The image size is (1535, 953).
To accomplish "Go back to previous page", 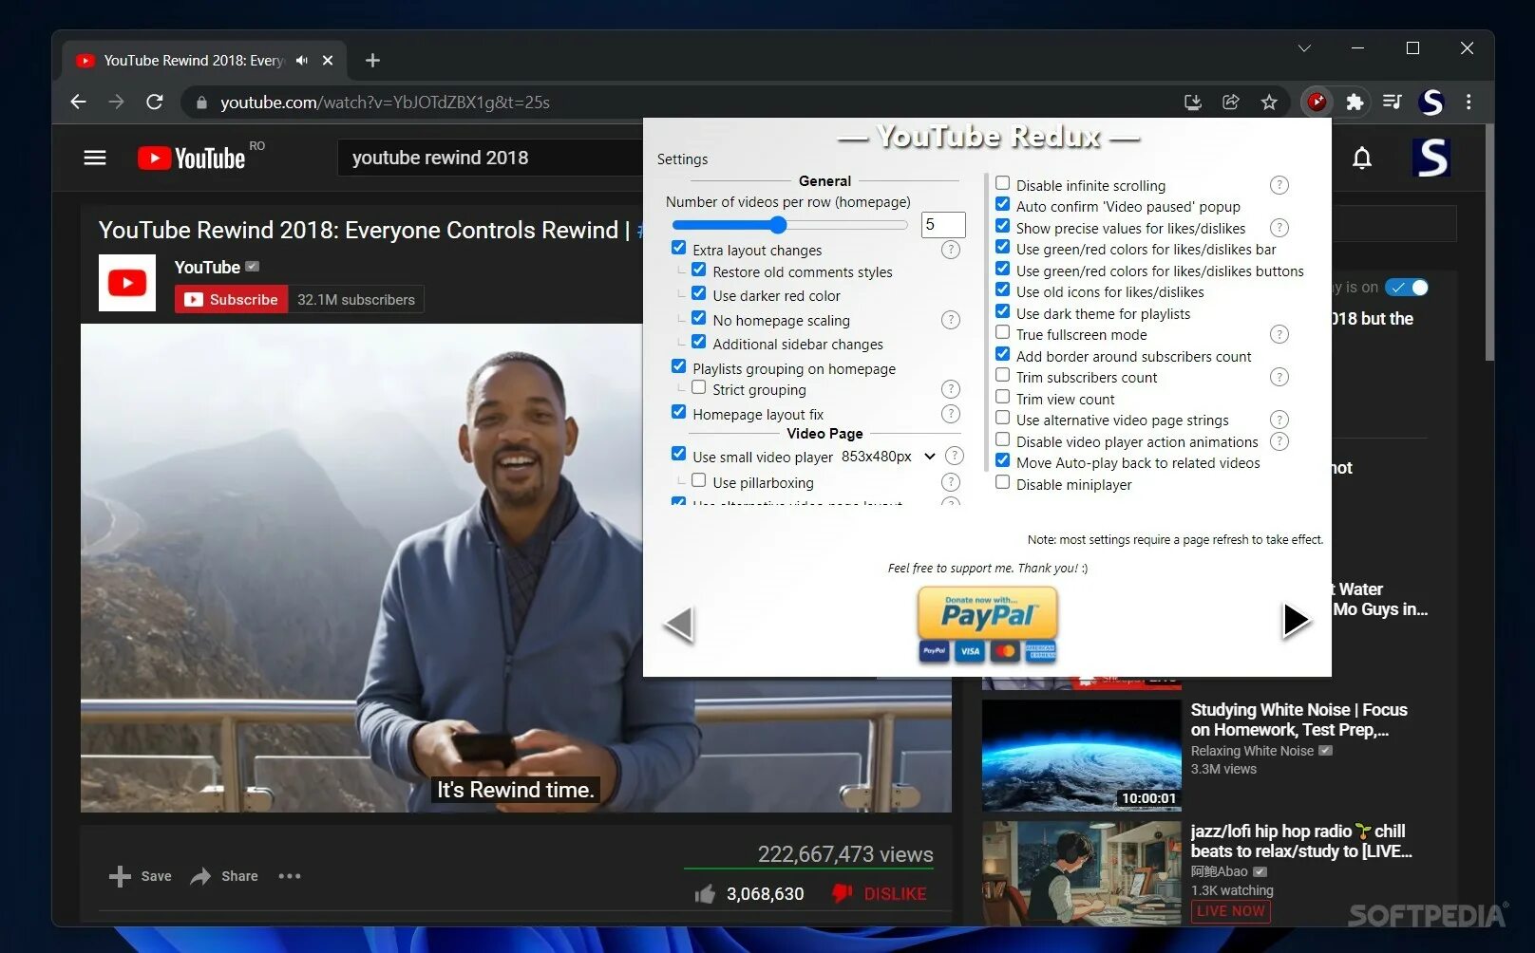I will click(78, 102).
